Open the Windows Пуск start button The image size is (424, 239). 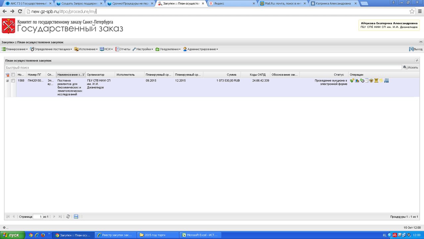coord(12,235)
